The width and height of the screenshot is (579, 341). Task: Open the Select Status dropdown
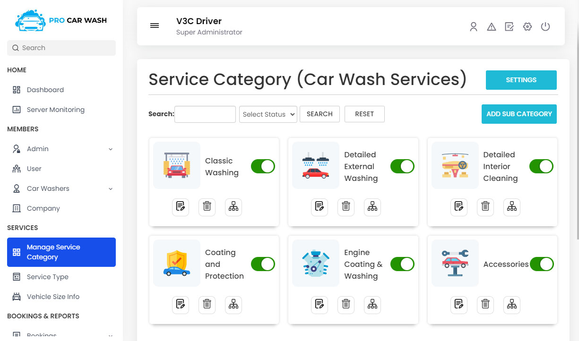pos(268,114)
